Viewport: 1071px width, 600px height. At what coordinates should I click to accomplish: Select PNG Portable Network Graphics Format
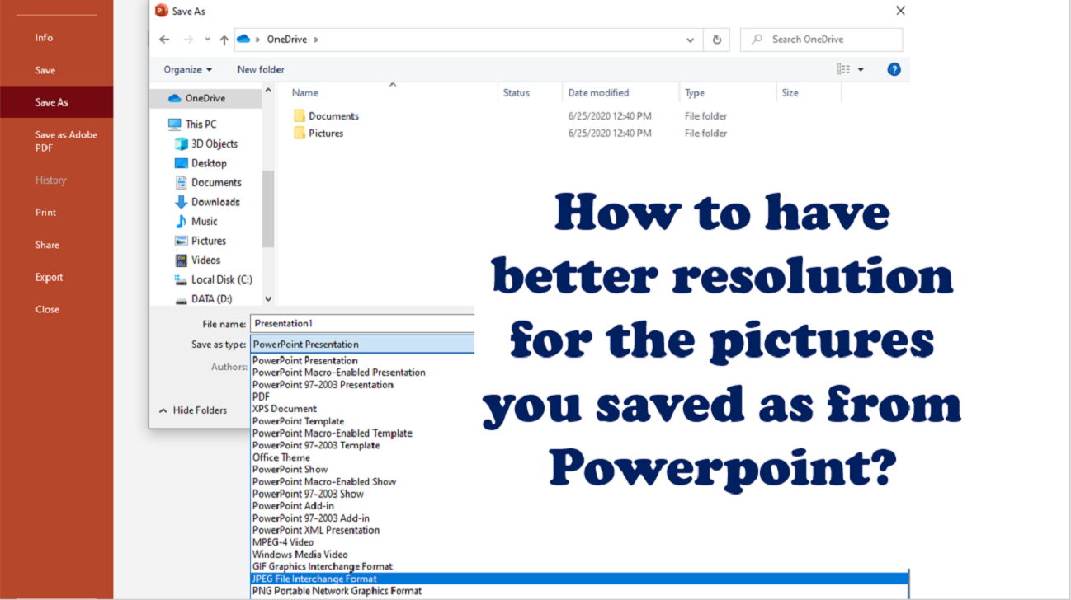pyautogui.click(x=337, y=591)
